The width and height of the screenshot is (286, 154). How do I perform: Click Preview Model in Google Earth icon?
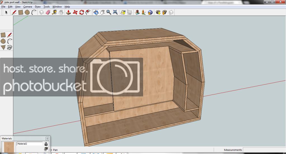(150, 12)
